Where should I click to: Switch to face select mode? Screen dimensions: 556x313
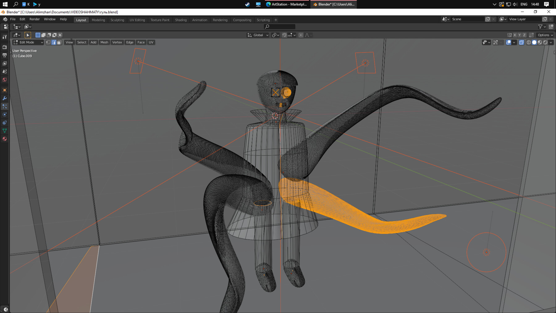click(59, 42)
